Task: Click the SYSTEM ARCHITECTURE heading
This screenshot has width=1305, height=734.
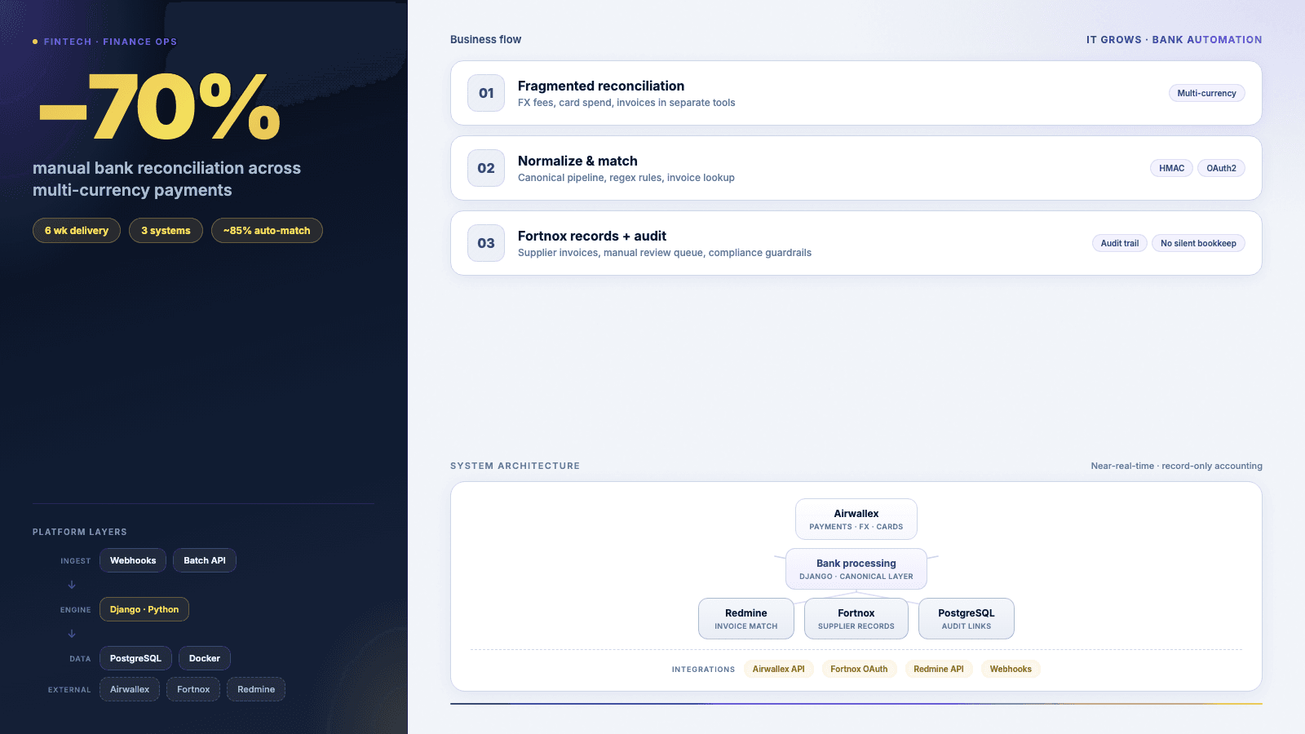Action: click(515, 466)
